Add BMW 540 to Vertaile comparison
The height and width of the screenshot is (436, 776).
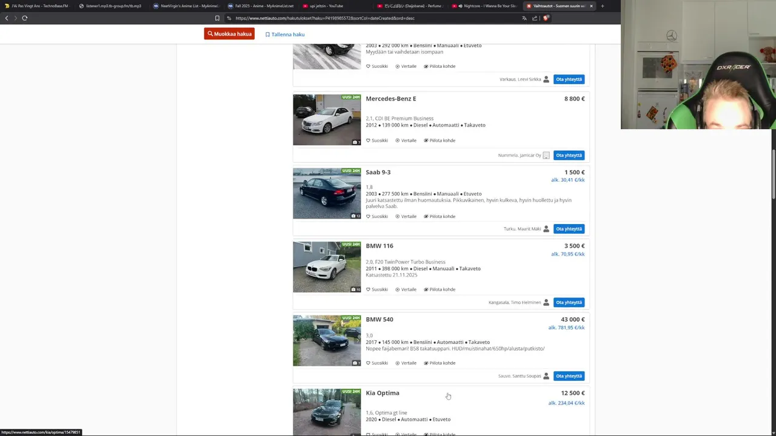click(x=406, y=363)
